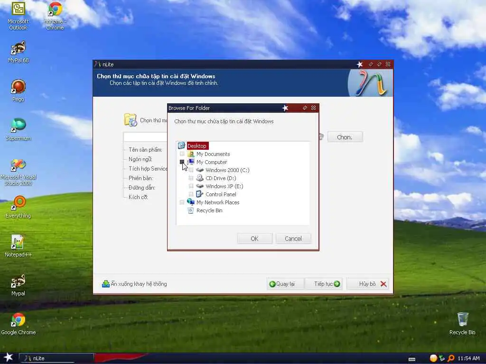Select the Notepad++ desktop icon

click(19, 246)
